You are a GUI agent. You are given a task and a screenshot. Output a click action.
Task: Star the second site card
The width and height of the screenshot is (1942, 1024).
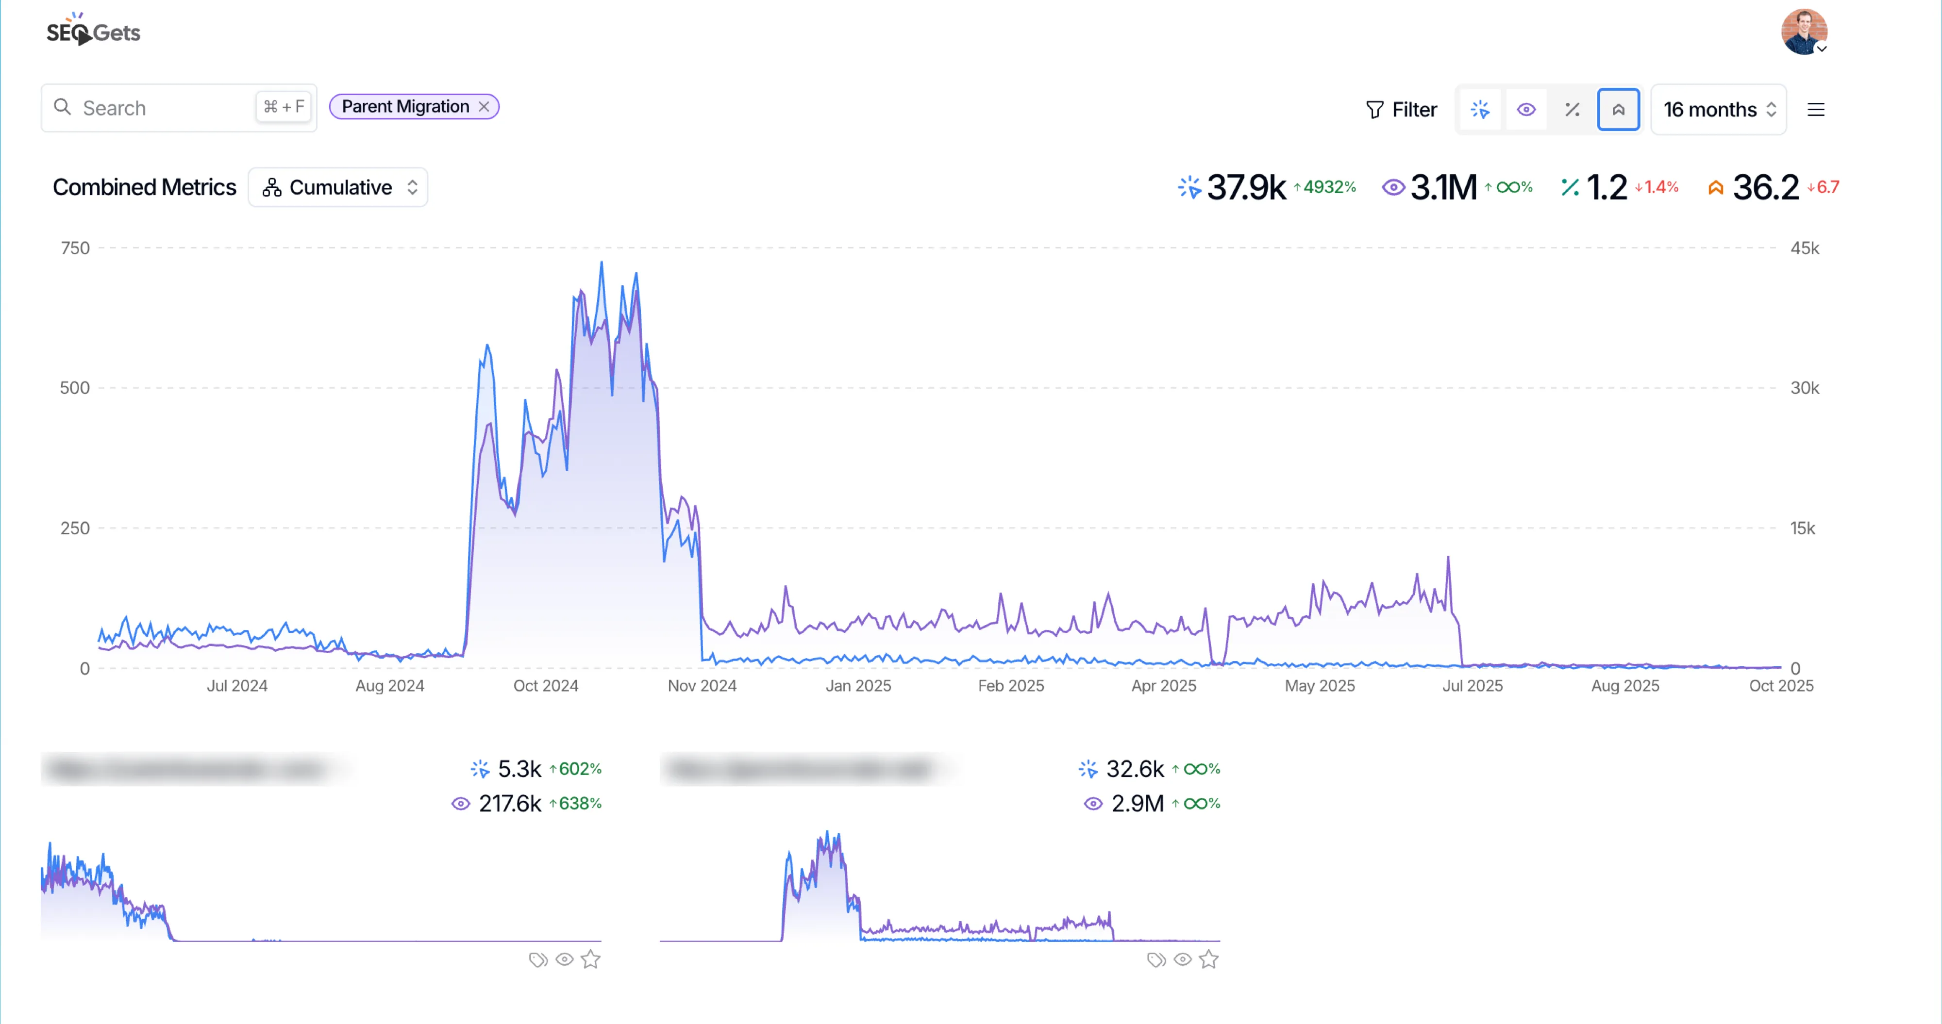click(x=1209, y=959)
